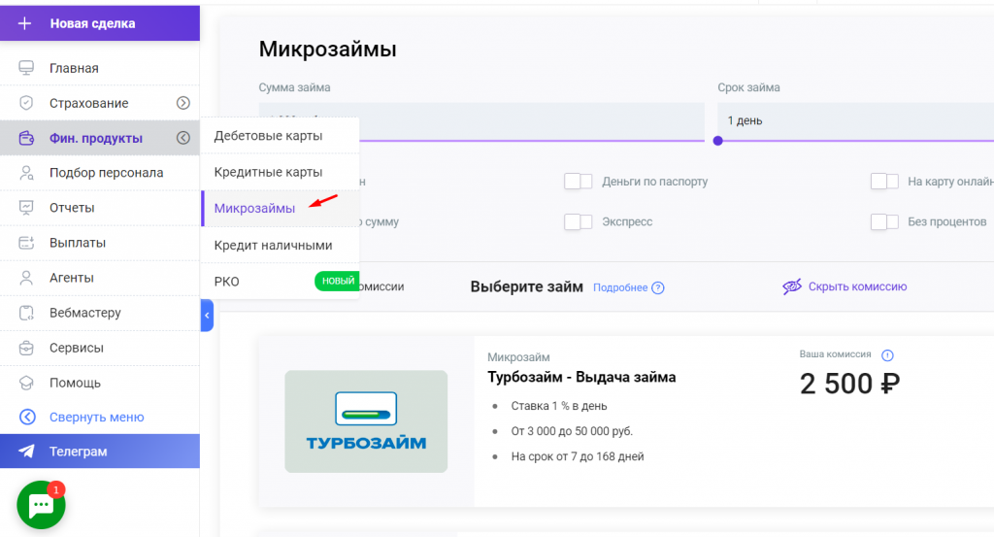Enable the Экспресс switch
The height and width of the screenshot is (537, 994).
(579, 222)
